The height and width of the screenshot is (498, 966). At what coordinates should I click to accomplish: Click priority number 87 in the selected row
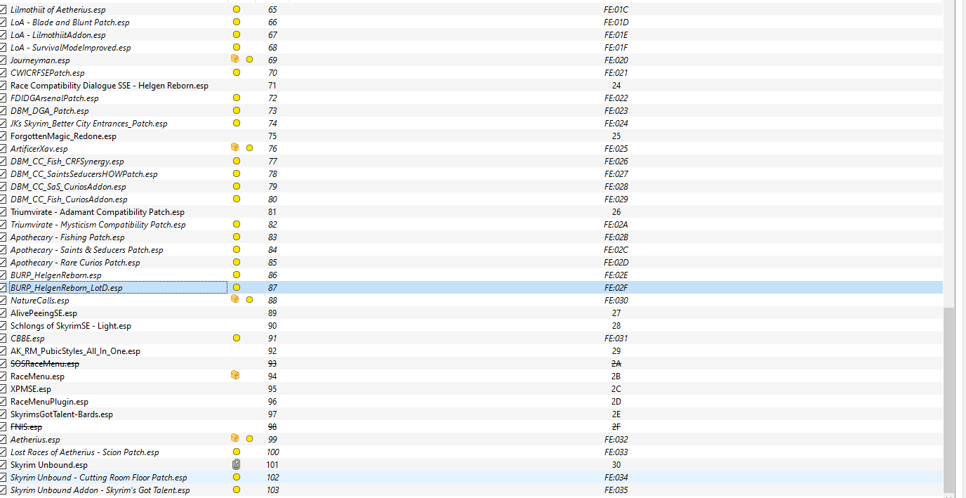point(272,287)
